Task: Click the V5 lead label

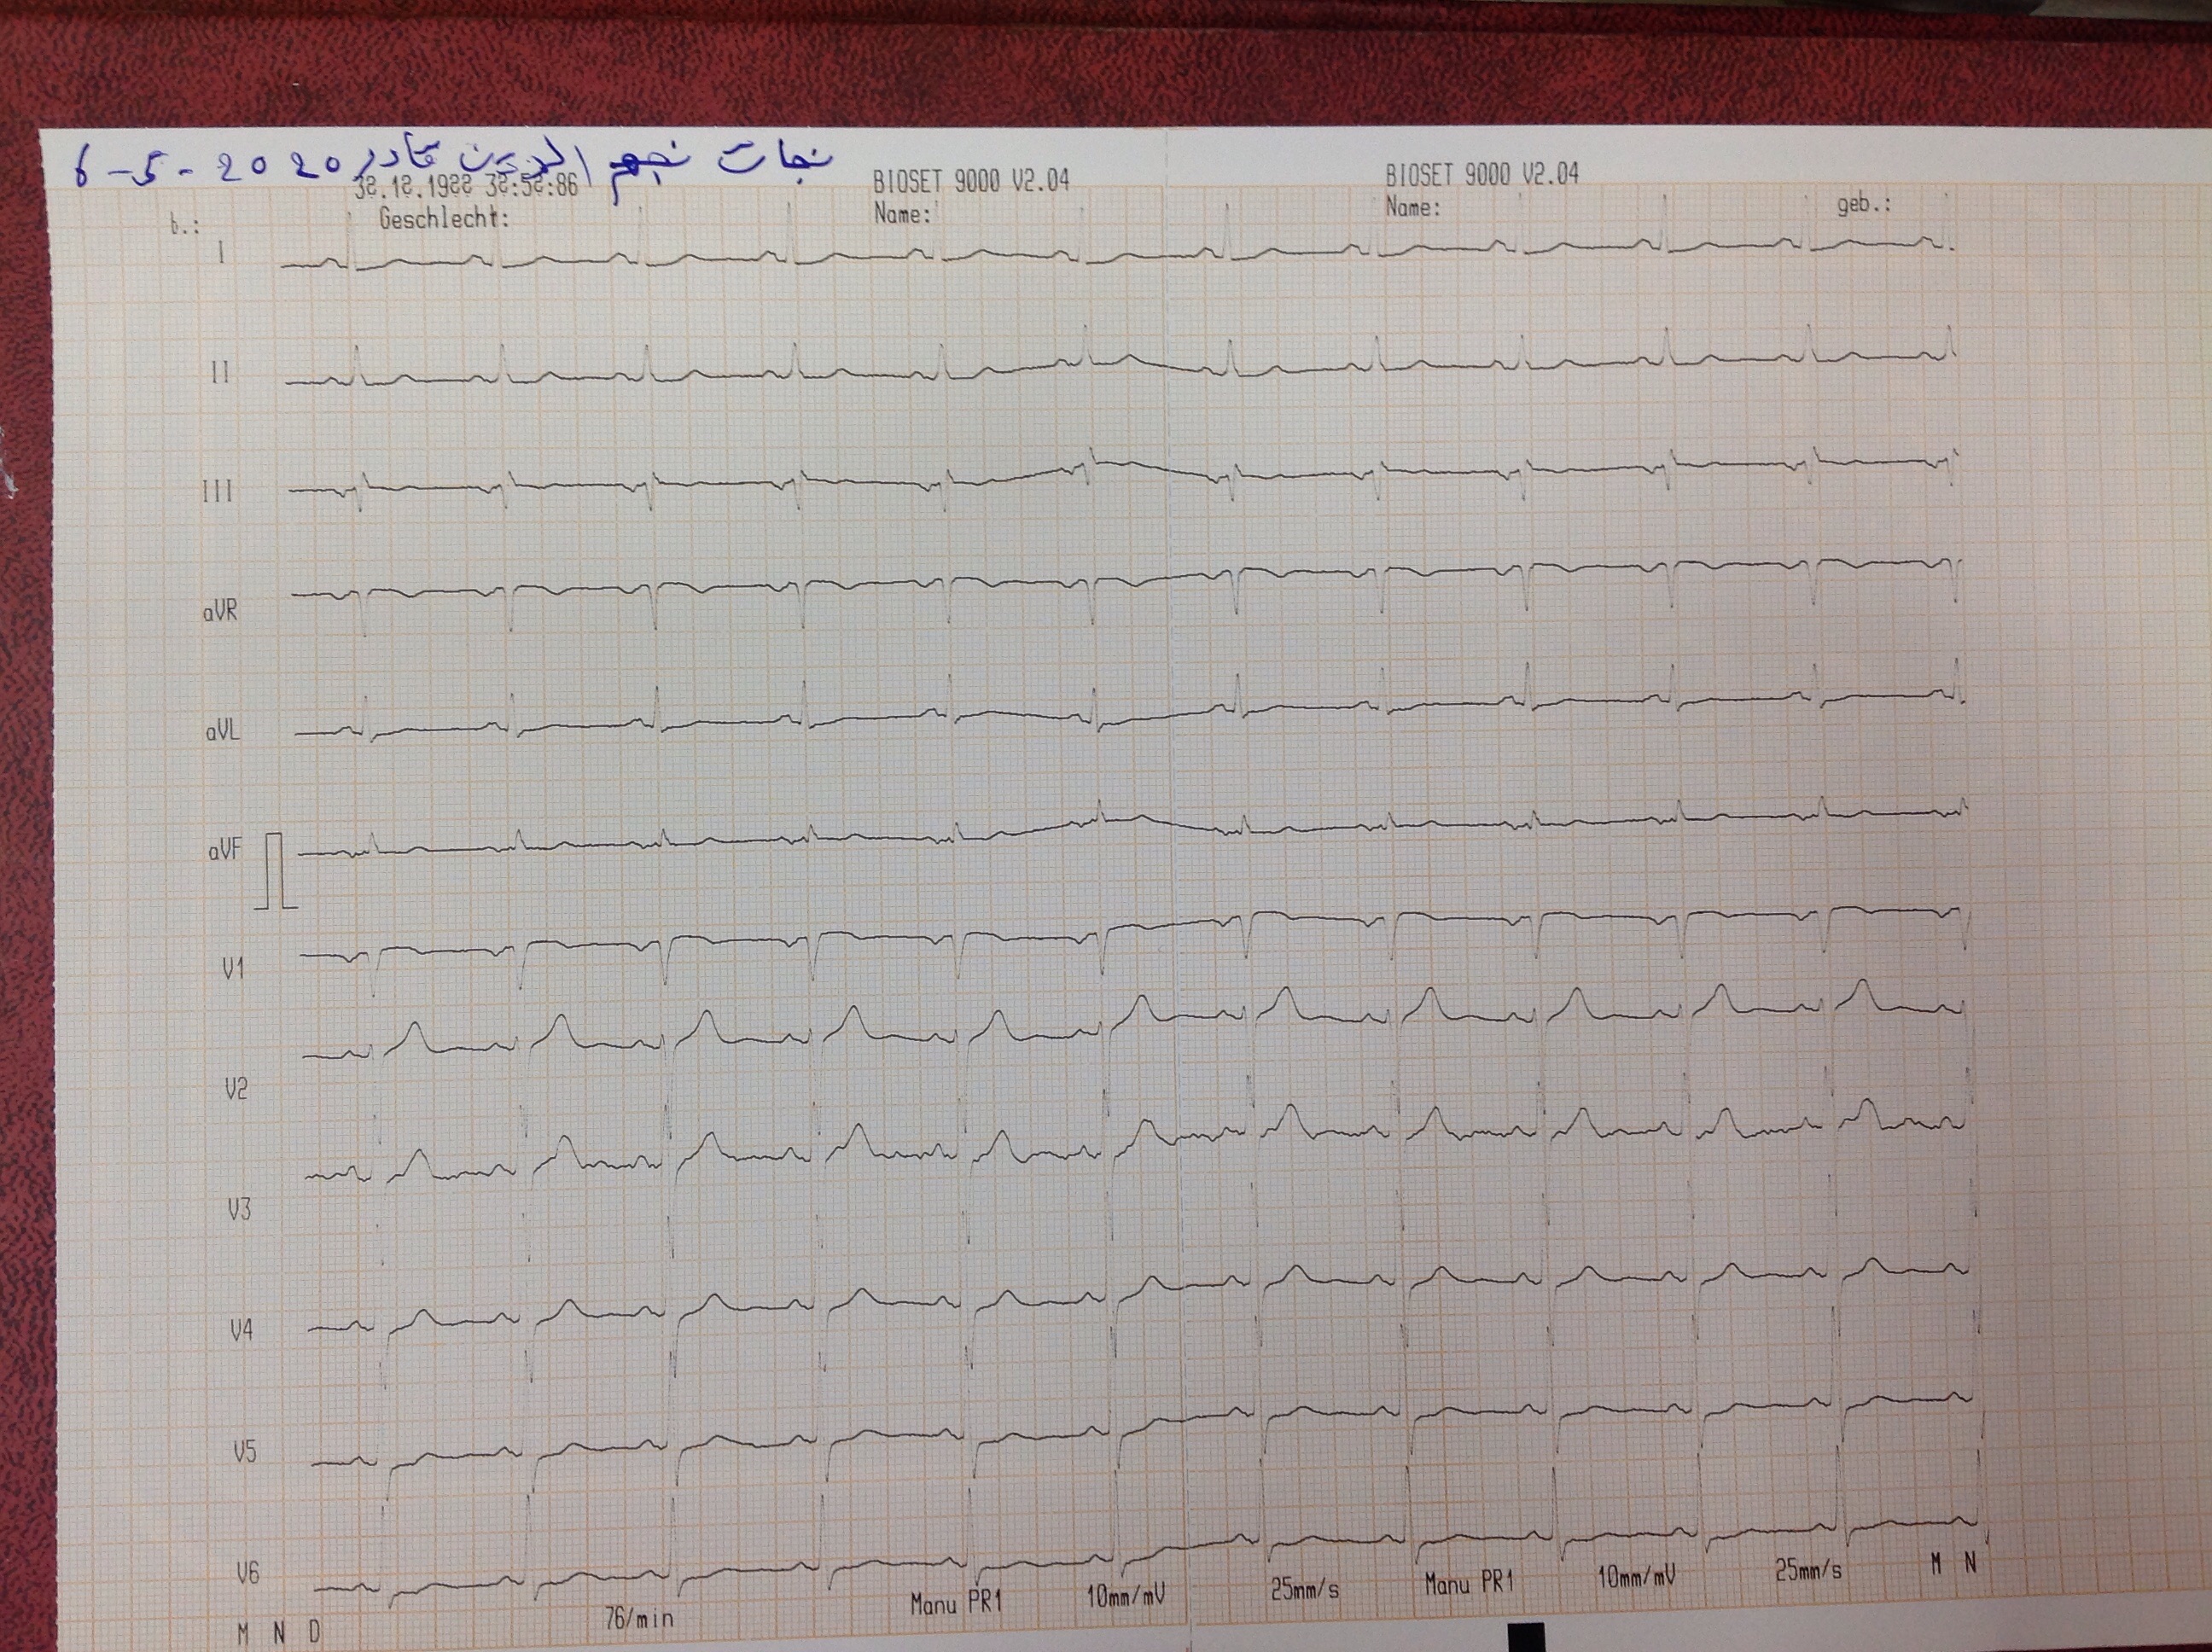Action: tap(244, 1451)
